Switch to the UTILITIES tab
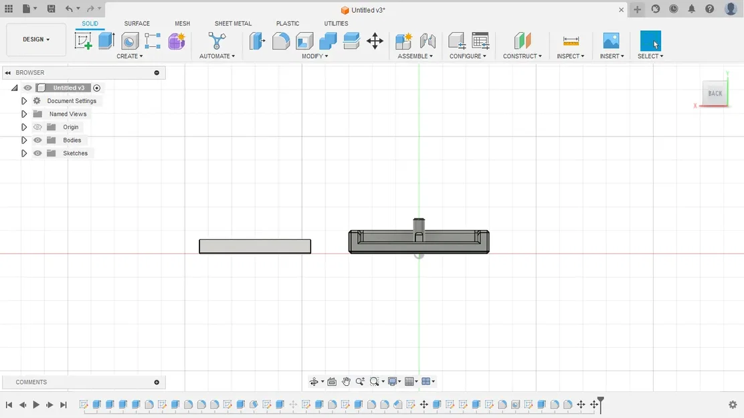 (336, 23)
